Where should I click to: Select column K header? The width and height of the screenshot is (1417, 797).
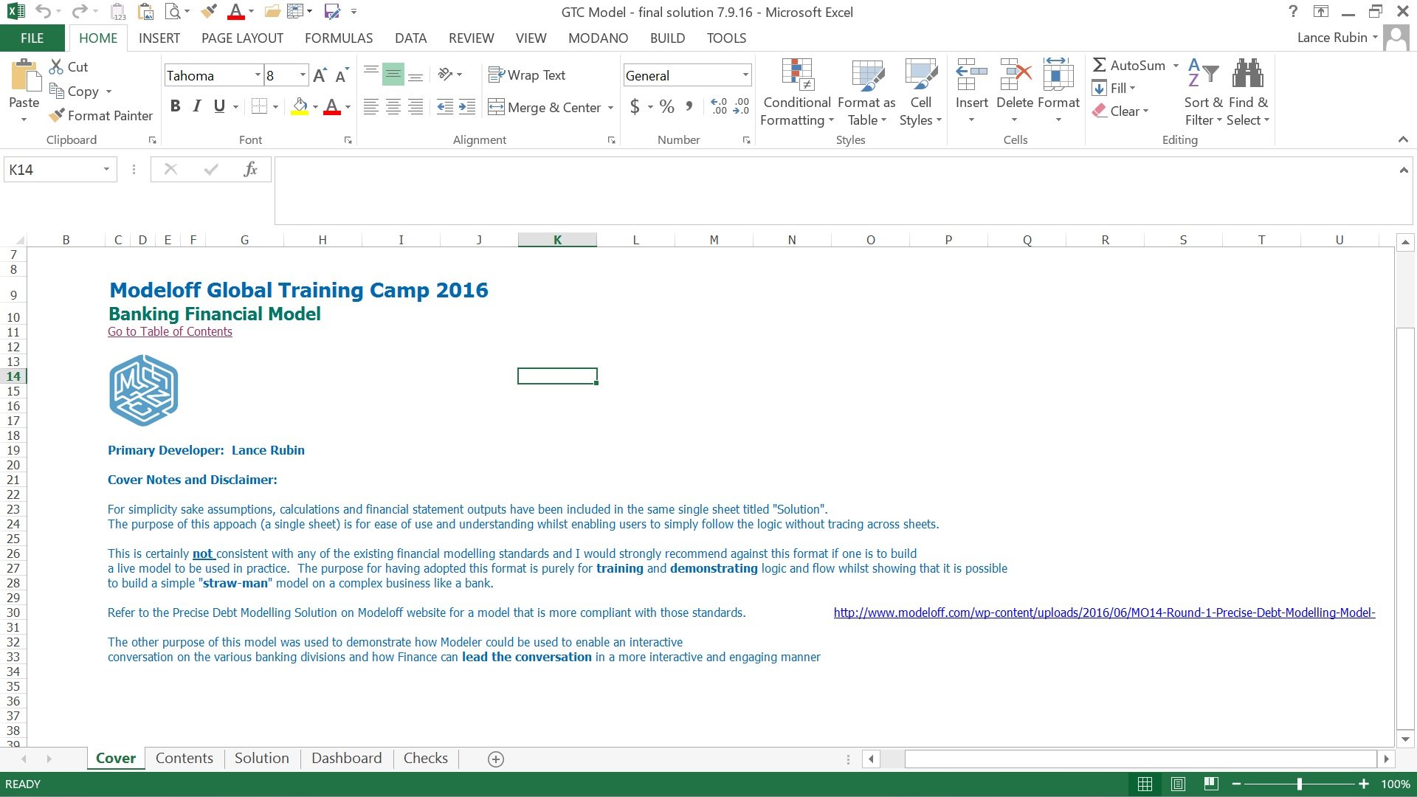557,240
